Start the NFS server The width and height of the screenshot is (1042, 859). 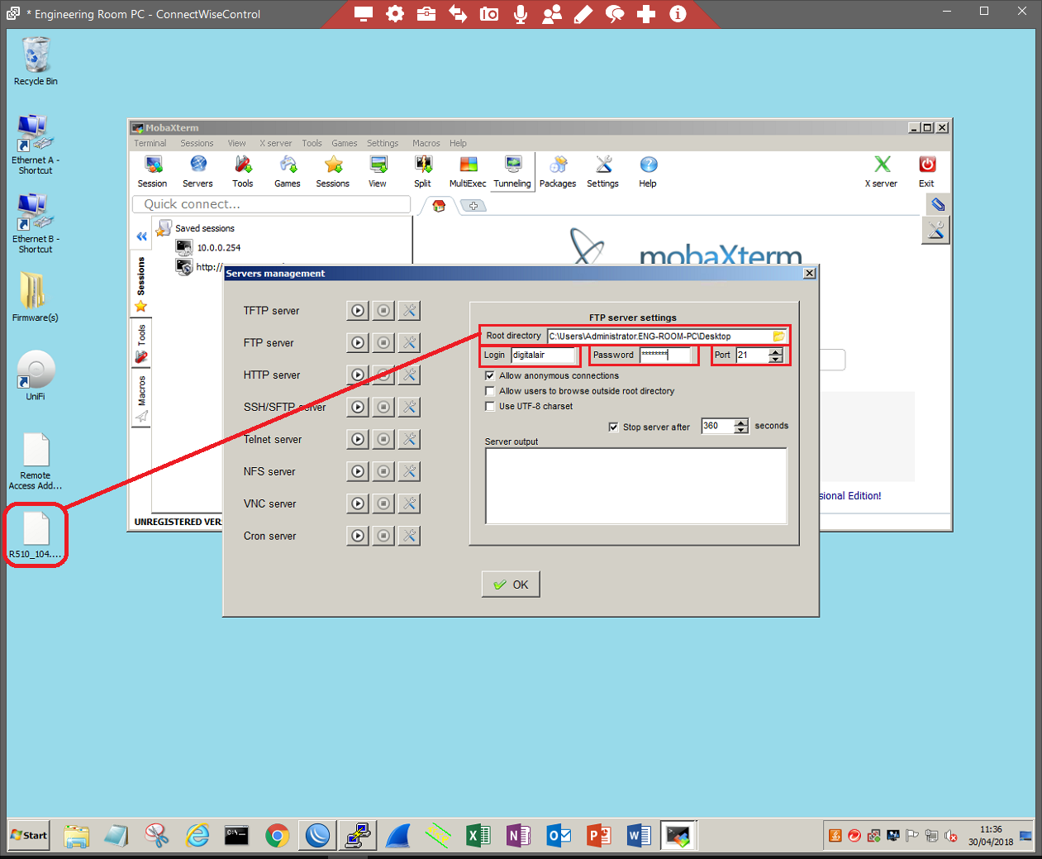point(357,471)
